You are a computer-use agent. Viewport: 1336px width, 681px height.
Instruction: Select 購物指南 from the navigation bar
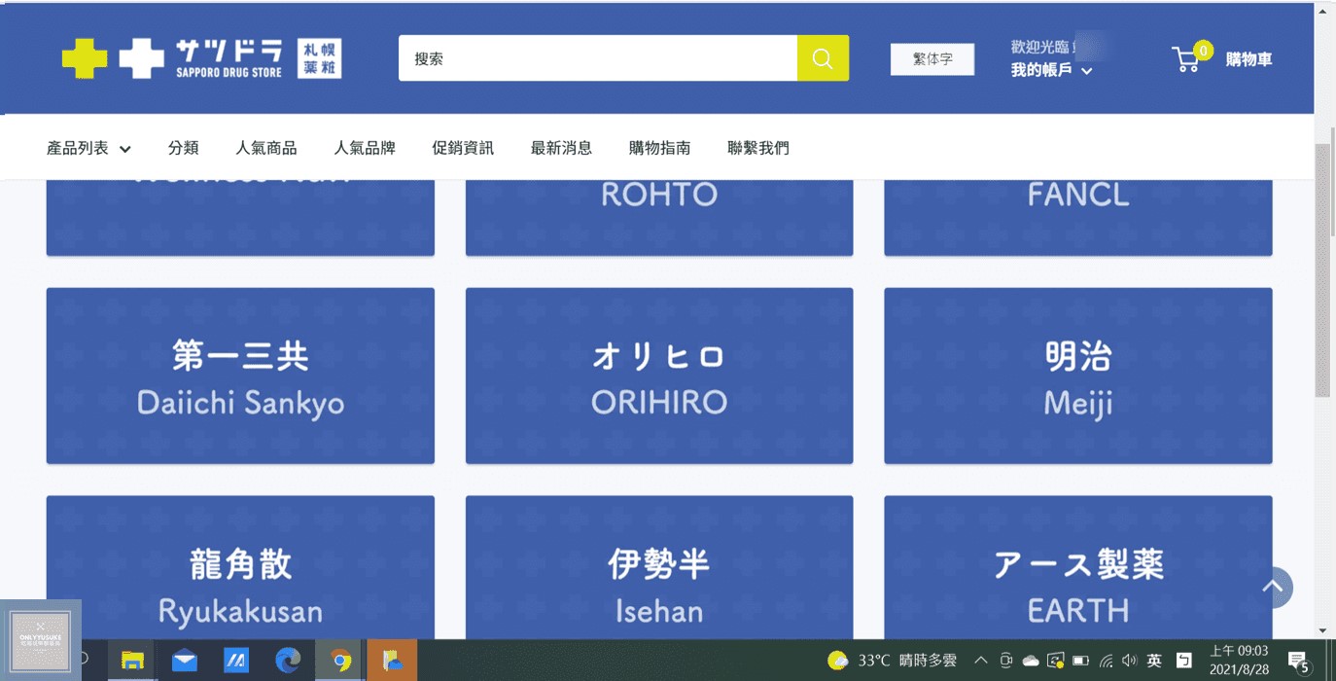click(659, 148)
